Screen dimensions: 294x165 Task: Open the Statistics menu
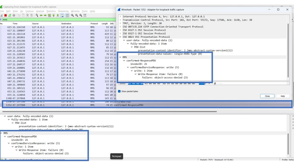[51, 11]
